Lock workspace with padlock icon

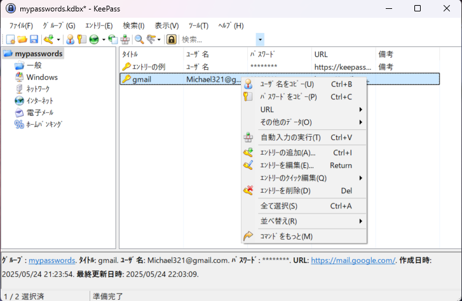point(172,39)
